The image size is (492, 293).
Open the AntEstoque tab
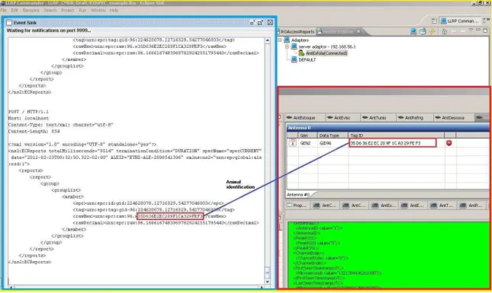pyautogui.click(x=301, y=118)
